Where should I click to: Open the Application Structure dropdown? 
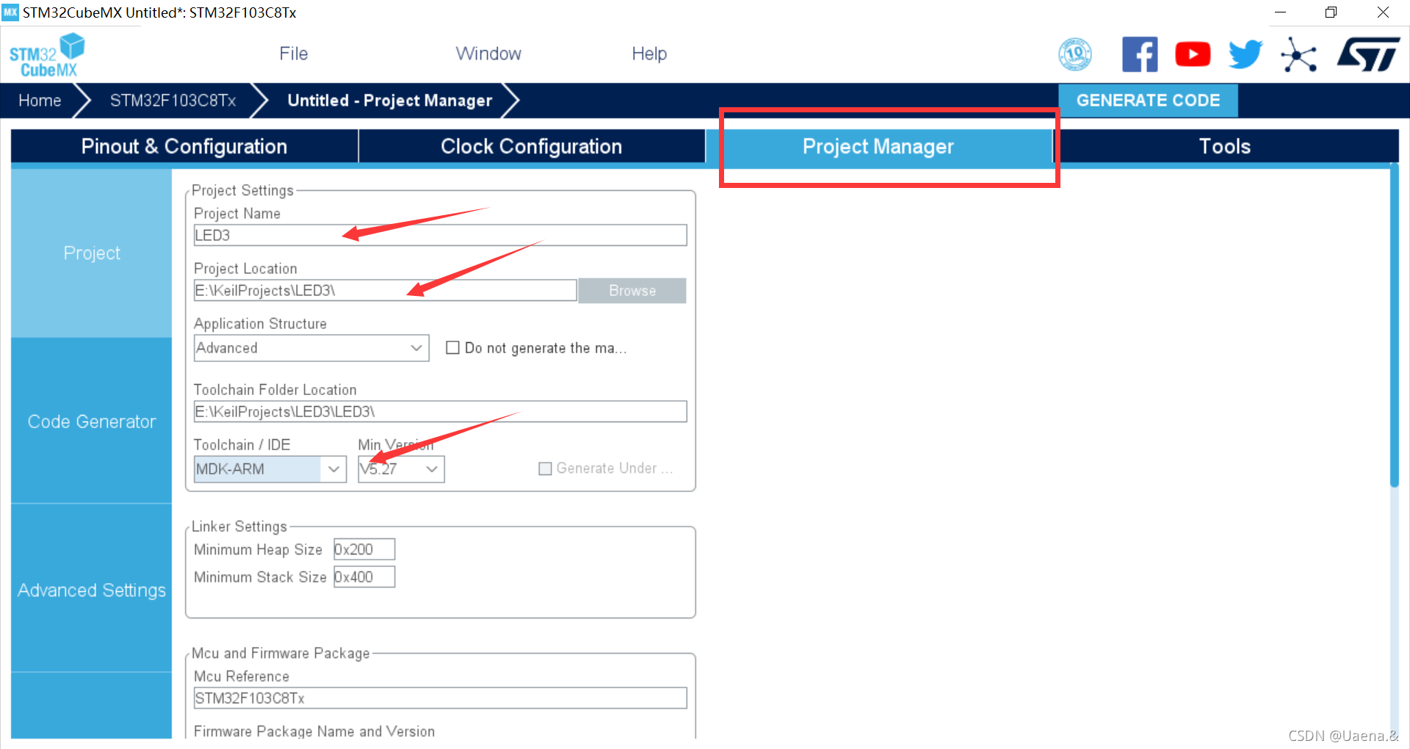click(311, 347)
